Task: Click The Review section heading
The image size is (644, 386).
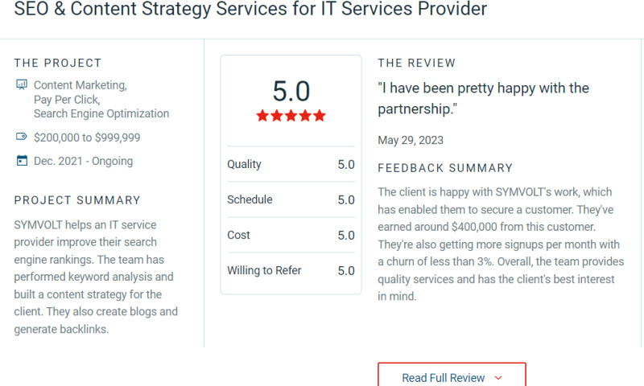Action: (x=416, y=63)
